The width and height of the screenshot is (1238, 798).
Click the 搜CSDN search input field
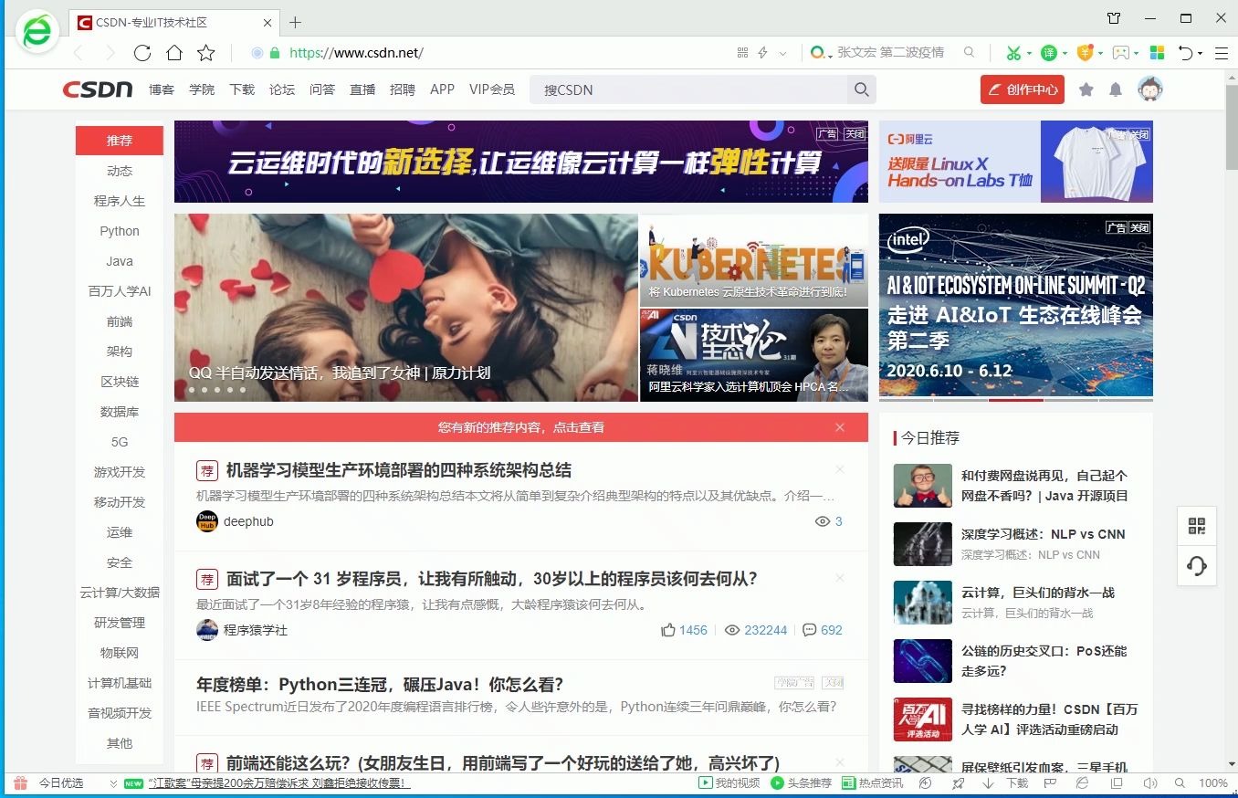[689, 89]
